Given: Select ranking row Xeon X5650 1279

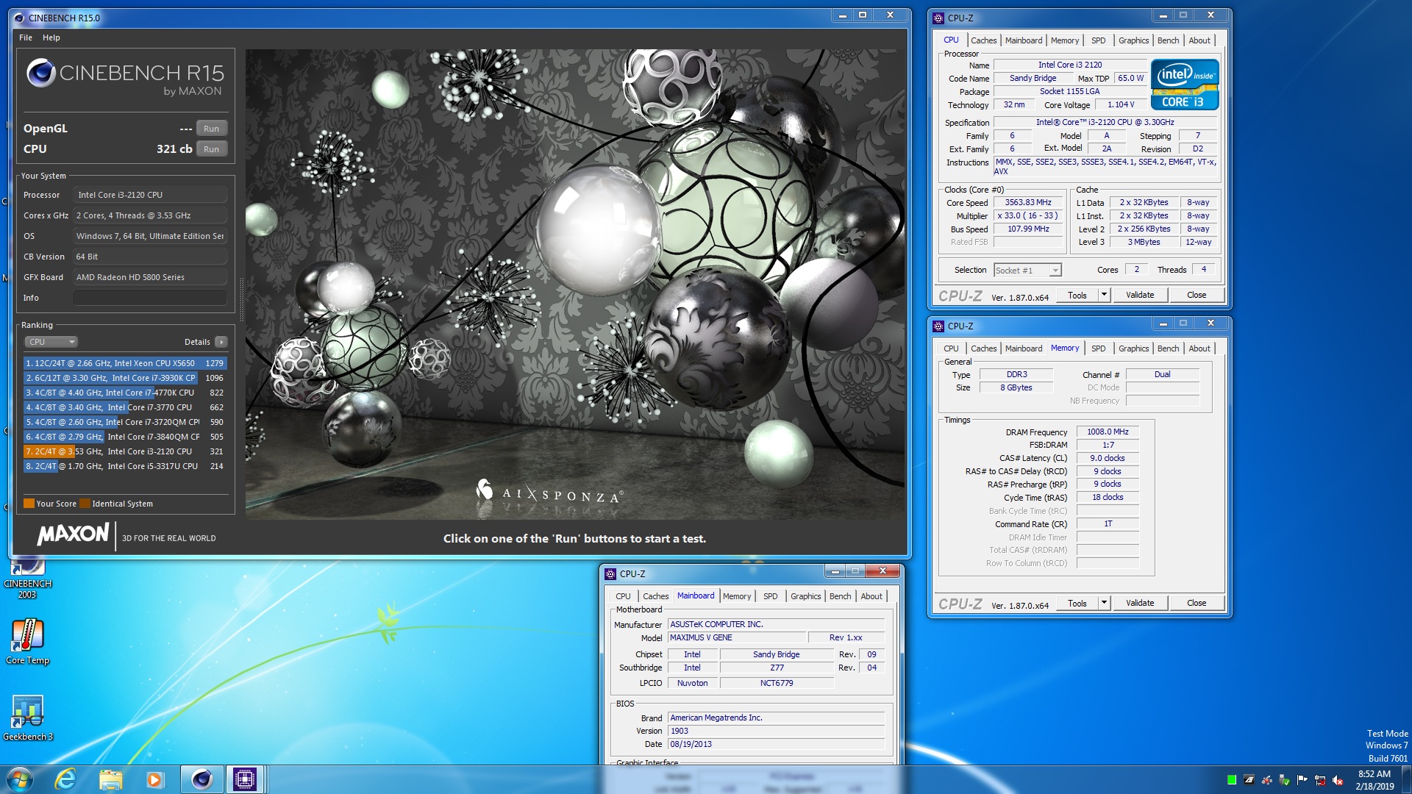Looking at the screenshot, I should point(125,363).
